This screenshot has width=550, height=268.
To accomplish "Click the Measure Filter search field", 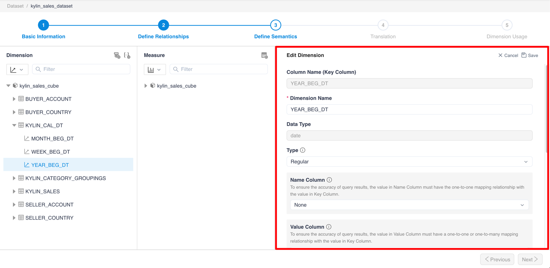I will 219,69.
